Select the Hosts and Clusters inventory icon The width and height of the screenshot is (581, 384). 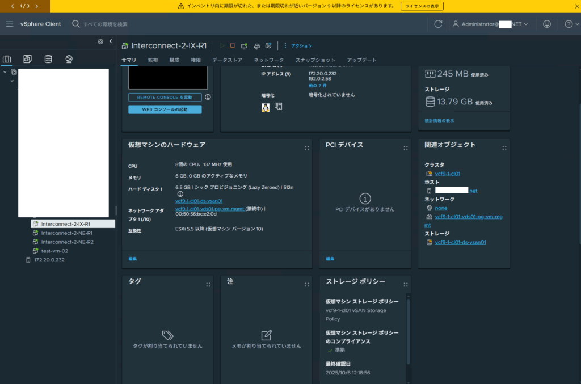click(x=7, y=59)
